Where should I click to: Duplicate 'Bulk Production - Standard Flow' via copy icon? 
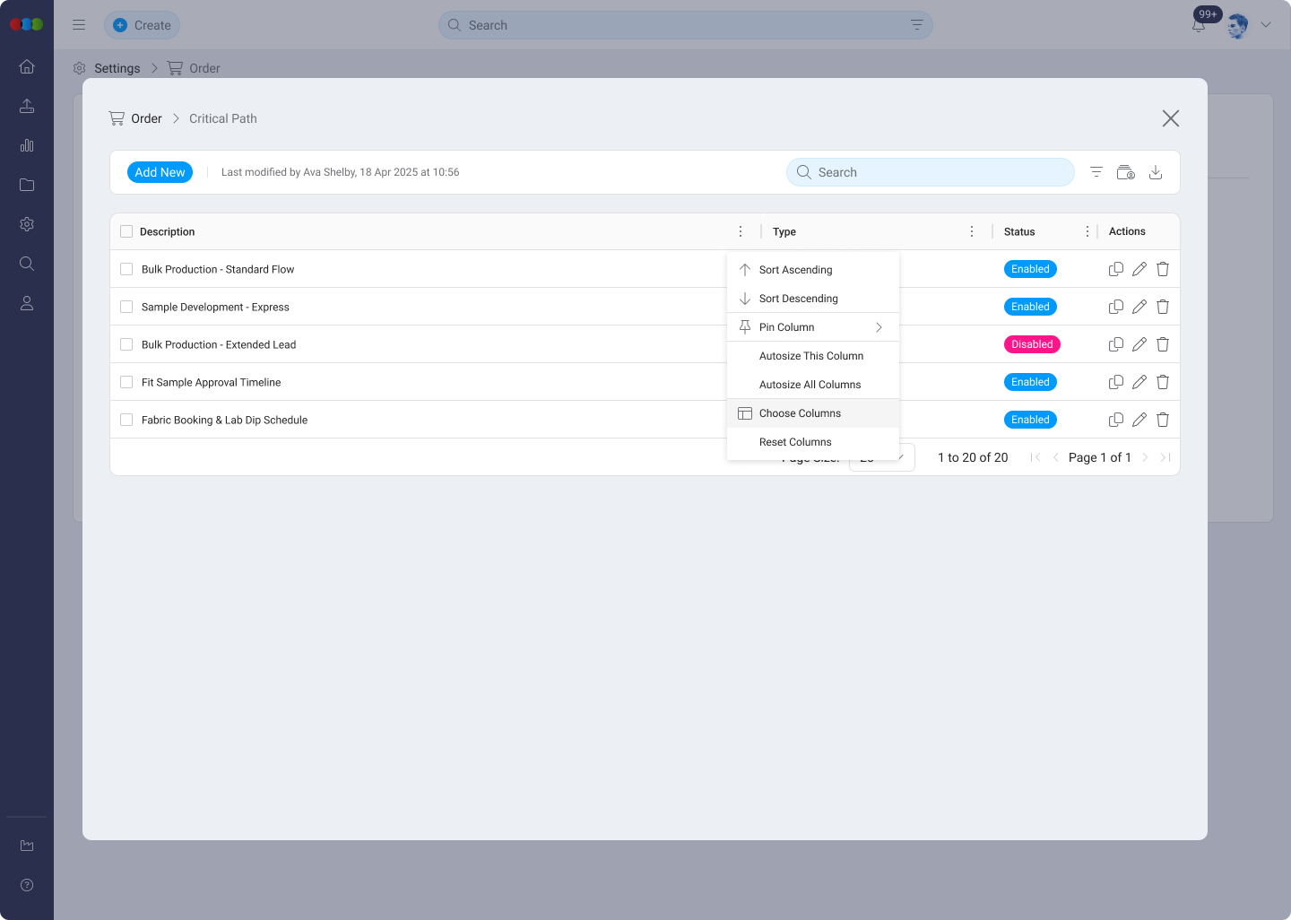1116,268
